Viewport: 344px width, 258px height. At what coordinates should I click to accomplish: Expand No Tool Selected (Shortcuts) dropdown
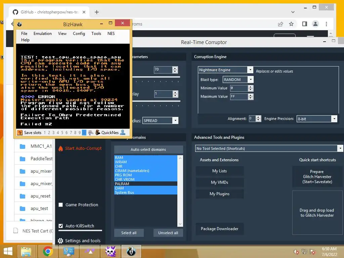(x=340, y=148)
